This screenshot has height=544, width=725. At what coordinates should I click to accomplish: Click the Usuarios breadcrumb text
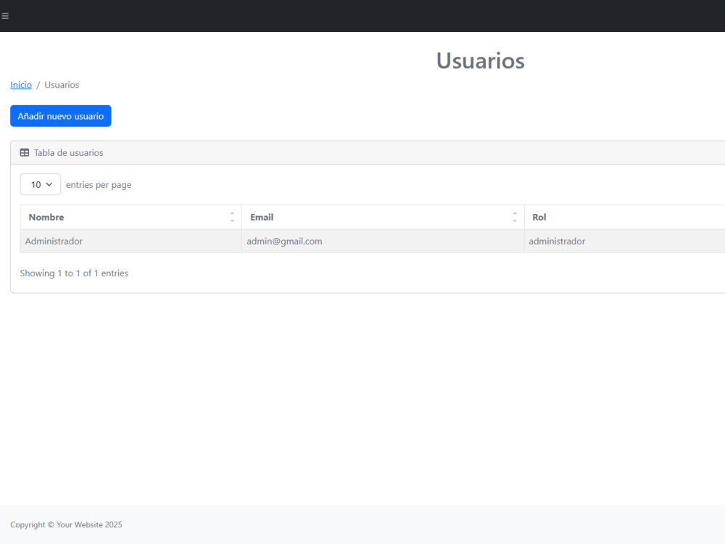pos(62,85)
